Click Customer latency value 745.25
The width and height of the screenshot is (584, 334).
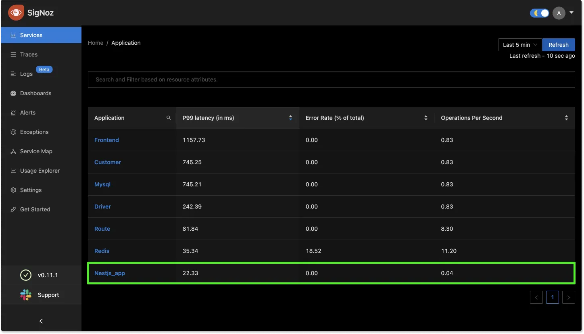click(x=192, y=162)
